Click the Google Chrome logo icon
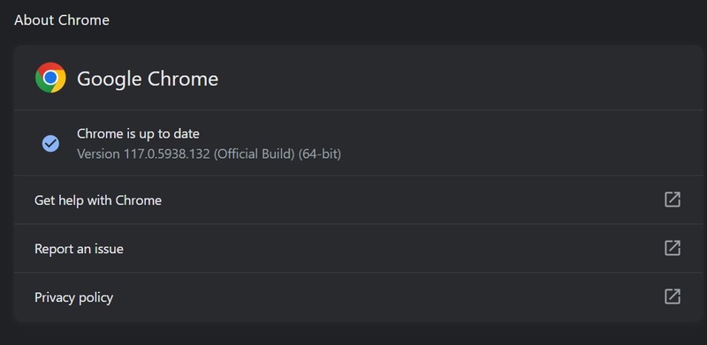707x345 pixels. click(50, 78)
